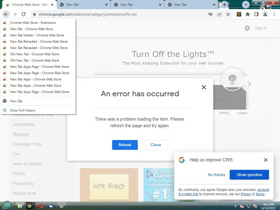280x210 pixels.
Task: Bookmark this page with the star icon
Action: point(228,14)
